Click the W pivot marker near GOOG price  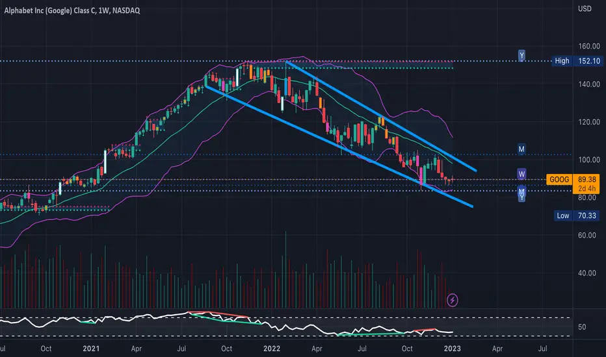coord(521,174)
